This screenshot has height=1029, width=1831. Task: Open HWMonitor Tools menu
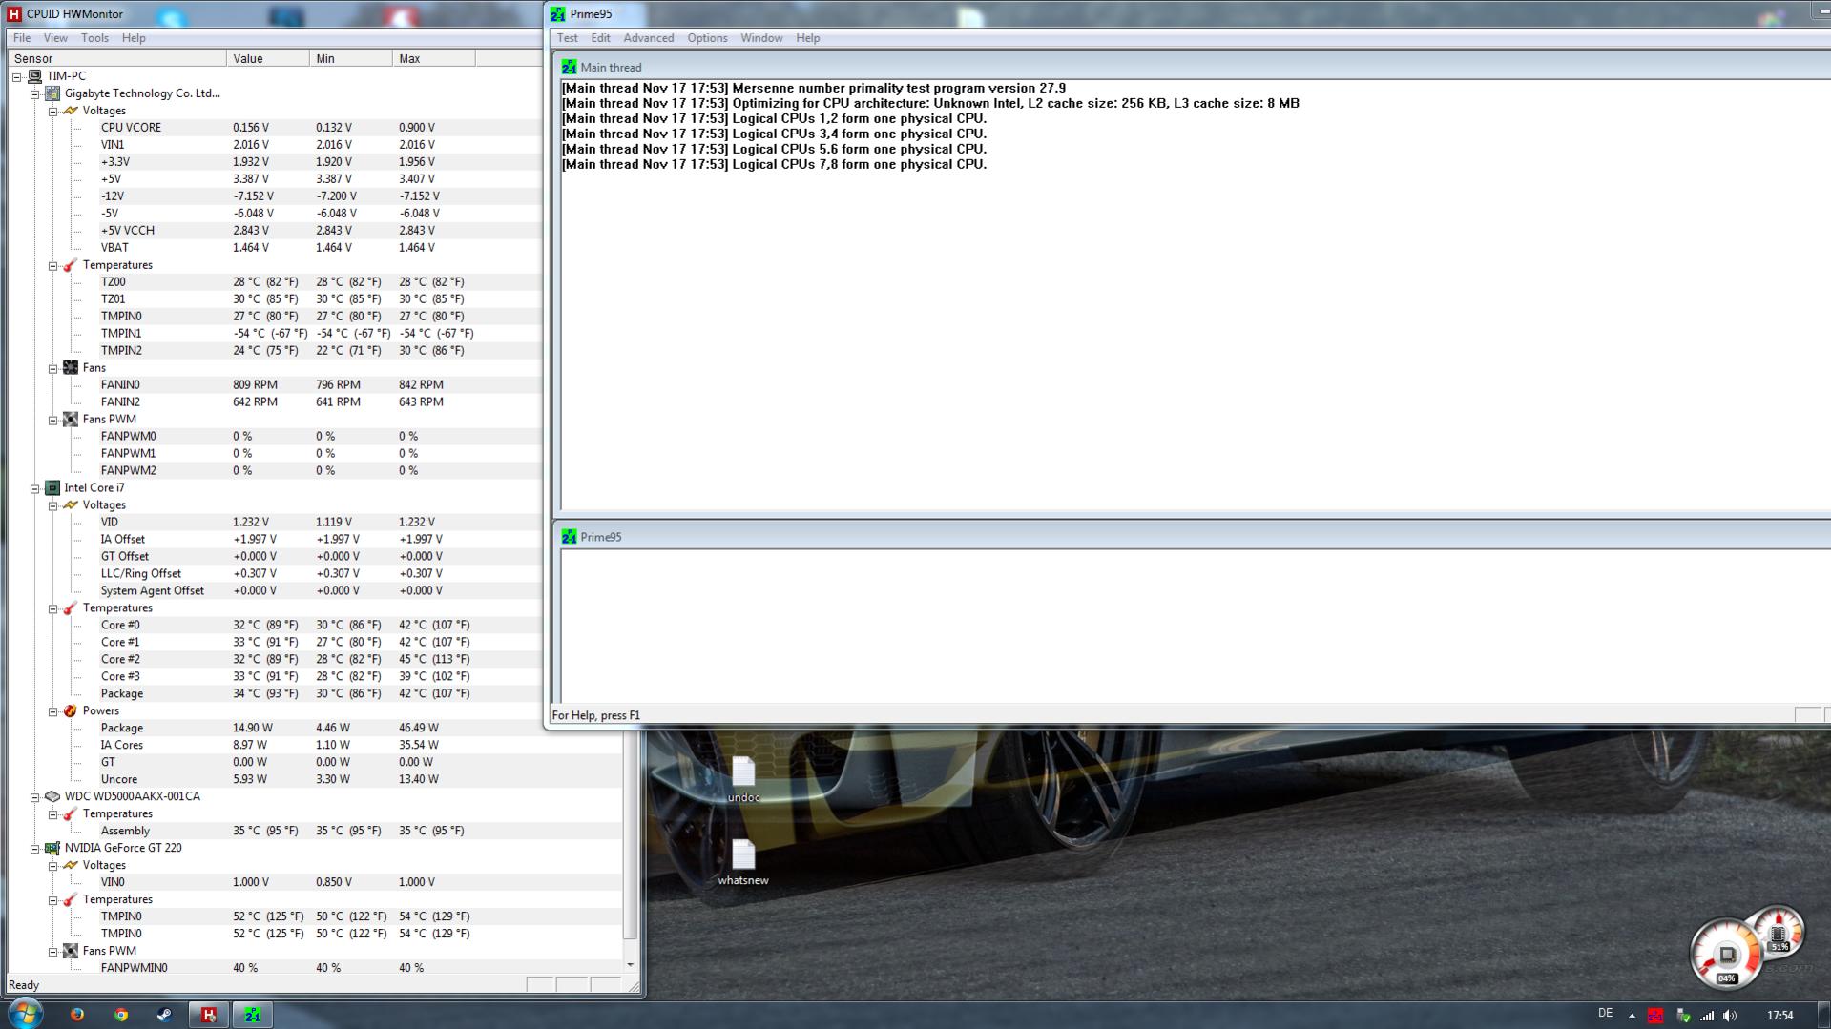point(94,38)
